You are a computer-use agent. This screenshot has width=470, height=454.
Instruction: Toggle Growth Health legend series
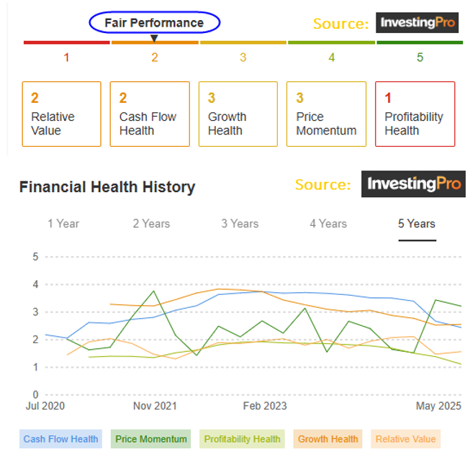328,439
